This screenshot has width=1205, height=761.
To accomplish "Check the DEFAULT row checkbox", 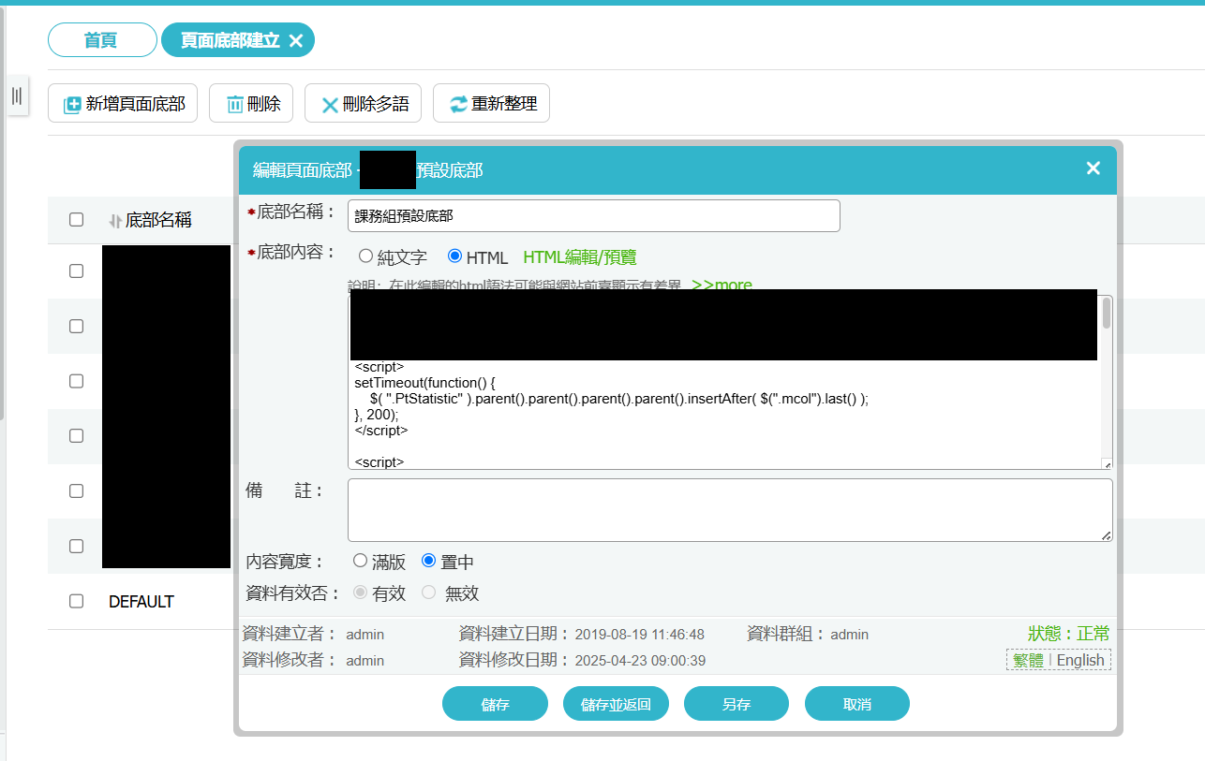I will (x=76, y=601).
